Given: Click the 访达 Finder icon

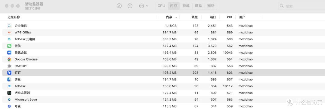Looking at the screenshot, I should click(9, 79).
